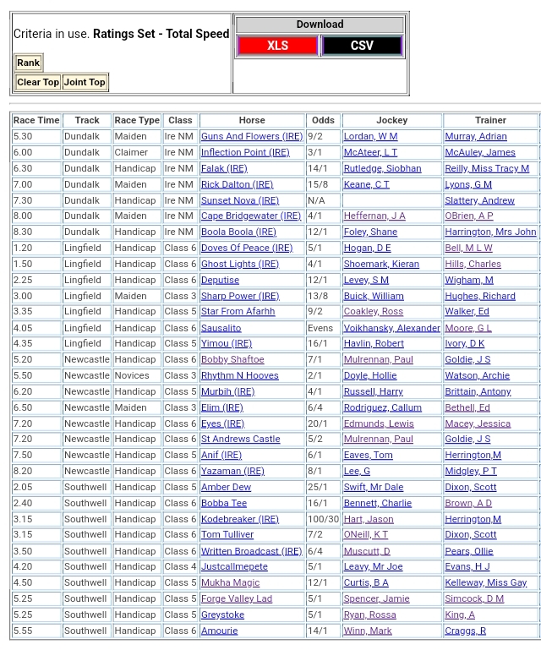Click the Joint Top button

click(x=85, y=82)
